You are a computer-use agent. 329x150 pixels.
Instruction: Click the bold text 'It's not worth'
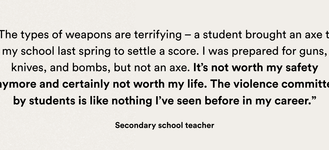(228, 68)
